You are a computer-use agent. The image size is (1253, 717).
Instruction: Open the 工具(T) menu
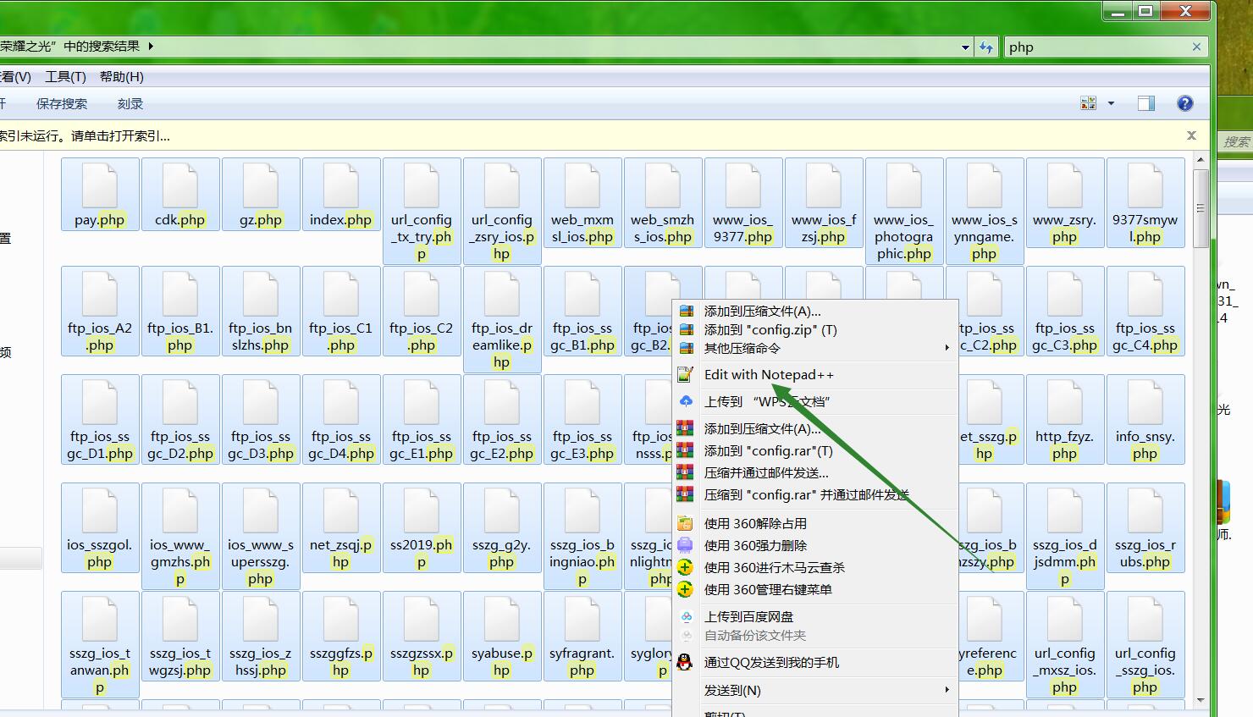(x=65, y=77)
